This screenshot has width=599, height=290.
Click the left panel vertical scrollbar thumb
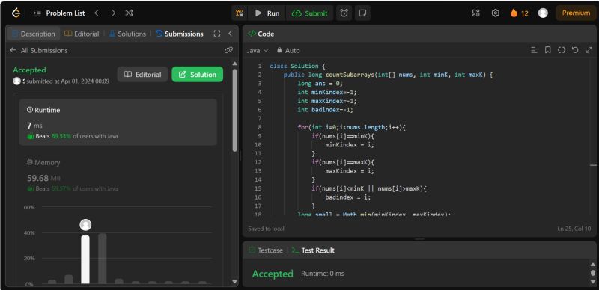(234, 110)
